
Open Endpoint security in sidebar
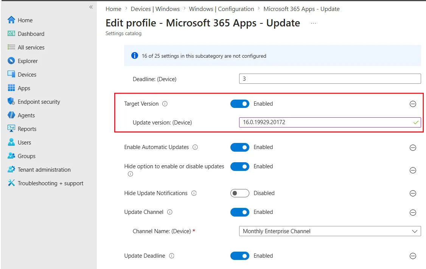39,102
